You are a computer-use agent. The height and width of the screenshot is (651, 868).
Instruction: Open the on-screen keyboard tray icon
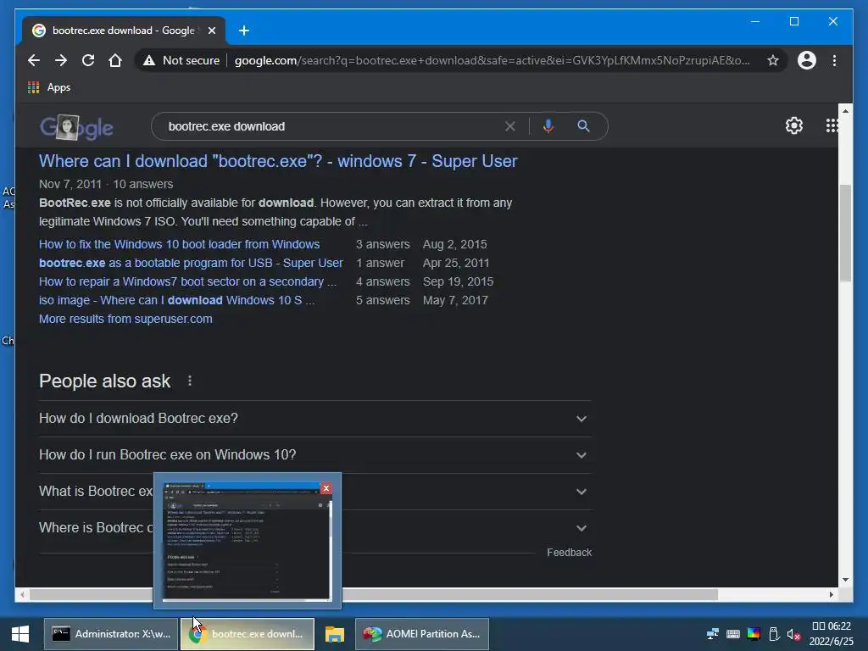(x=733, y=634)
